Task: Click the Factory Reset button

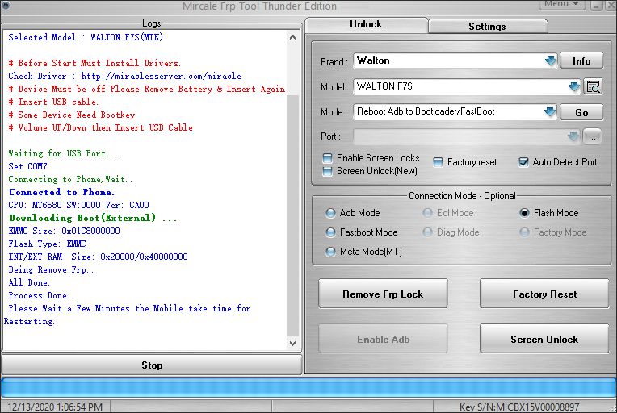Action: (544, 294)
